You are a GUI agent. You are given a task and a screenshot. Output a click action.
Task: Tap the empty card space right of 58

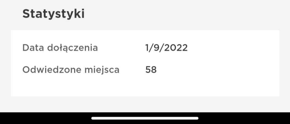click(x=219, y=70)
